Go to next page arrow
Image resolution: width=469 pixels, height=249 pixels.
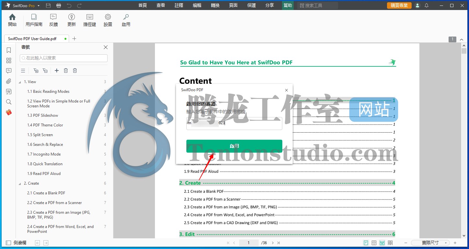[x=273, y=243]
